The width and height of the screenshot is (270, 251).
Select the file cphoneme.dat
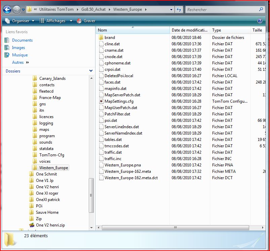click(x=117, y=63)
